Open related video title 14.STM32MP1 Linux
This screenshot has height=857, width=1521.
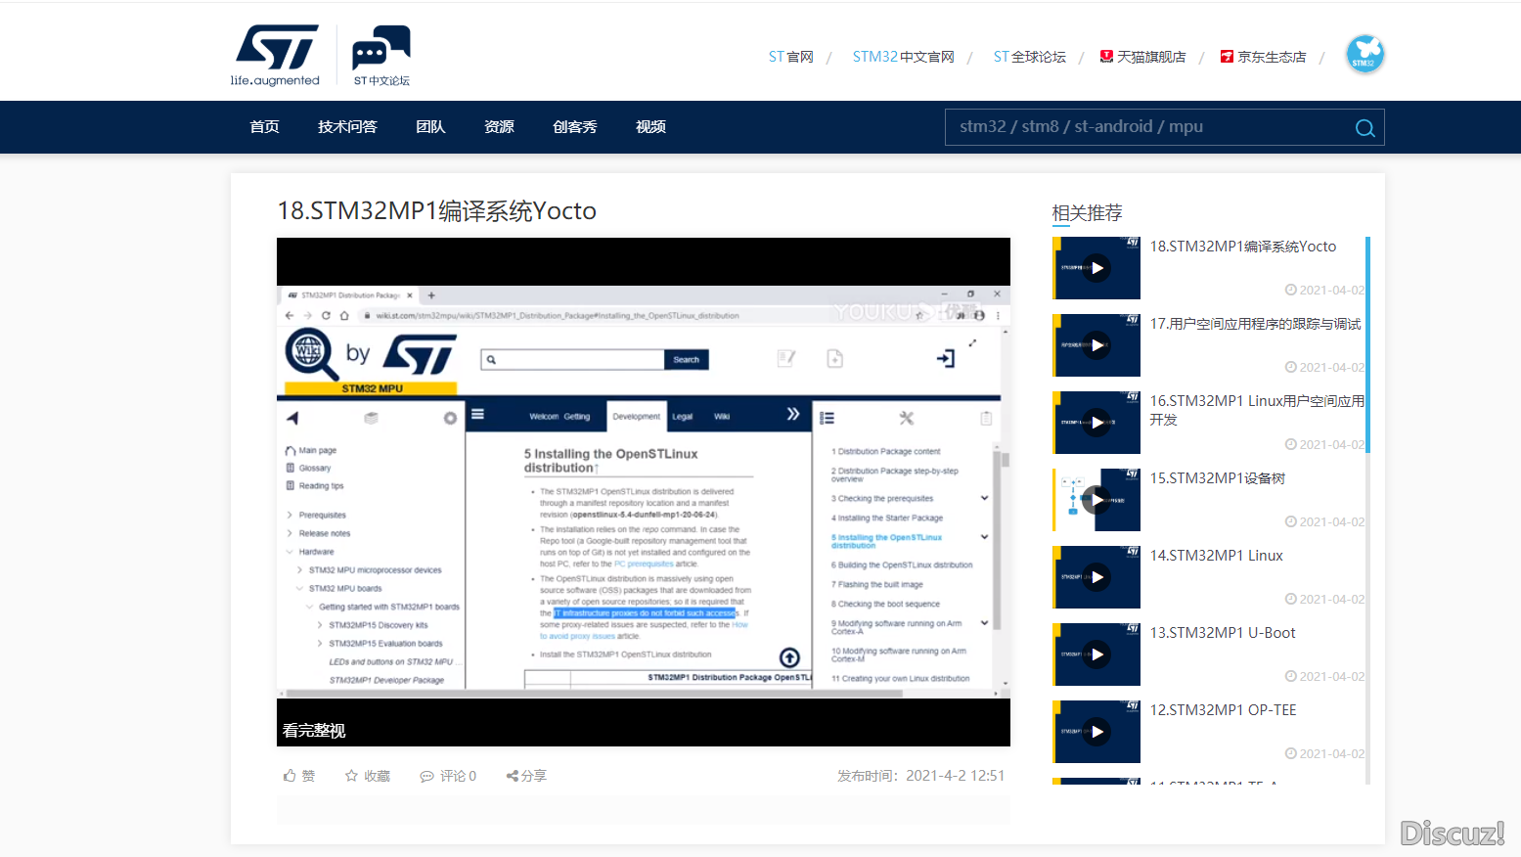[1217, 556]
